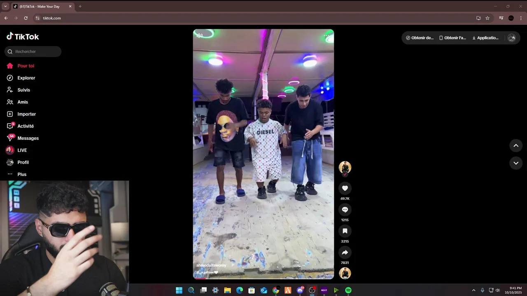527x296 pixels.
Task: Install TikTok app from address bar icon
Action: [x=478, y=18]
